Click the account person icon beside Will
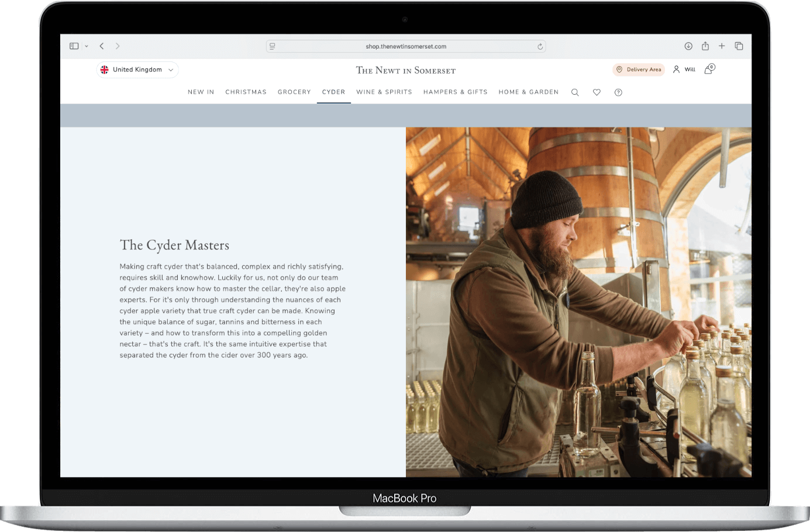 pyautogui.click(x=675, y=69)
